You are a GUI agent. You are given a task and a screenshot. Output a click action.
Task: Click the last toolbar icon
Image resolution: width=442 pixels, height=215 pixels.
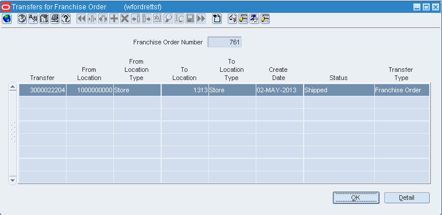point(265,19)
